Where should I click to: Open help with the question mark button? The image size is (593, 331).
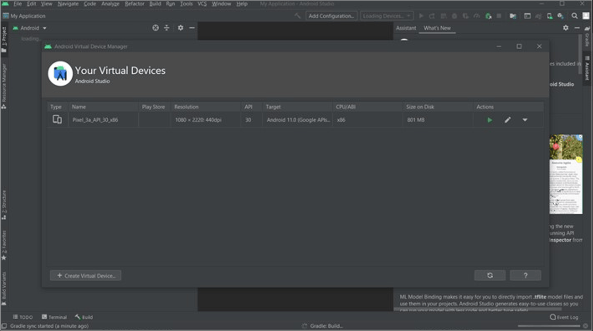click(x=525, y=275)
